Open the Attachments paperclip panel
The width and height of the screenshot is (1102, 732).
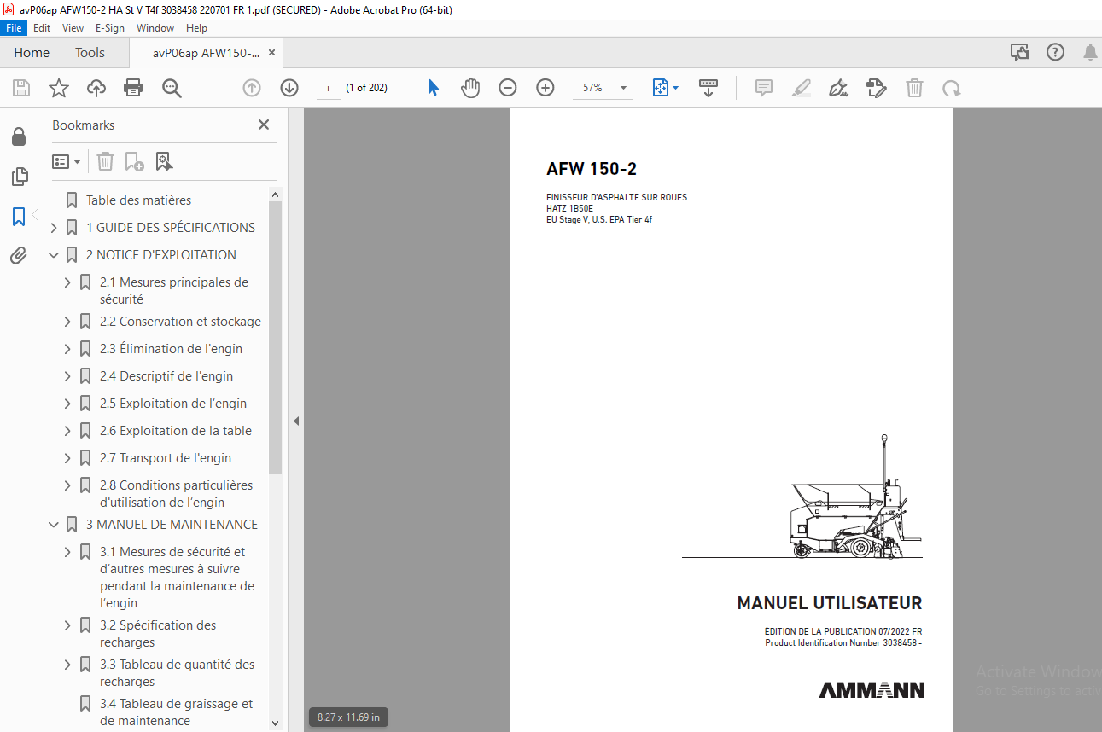coord(19,256)
